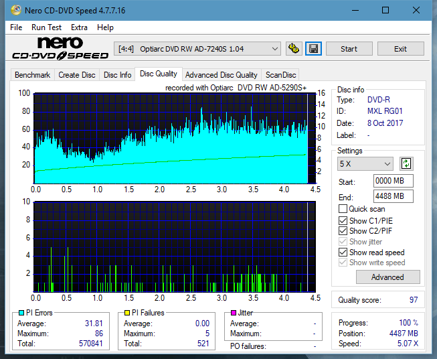Click PI Errors total 570841
This screenshot has width=437, height=359.
pos(91,343)
